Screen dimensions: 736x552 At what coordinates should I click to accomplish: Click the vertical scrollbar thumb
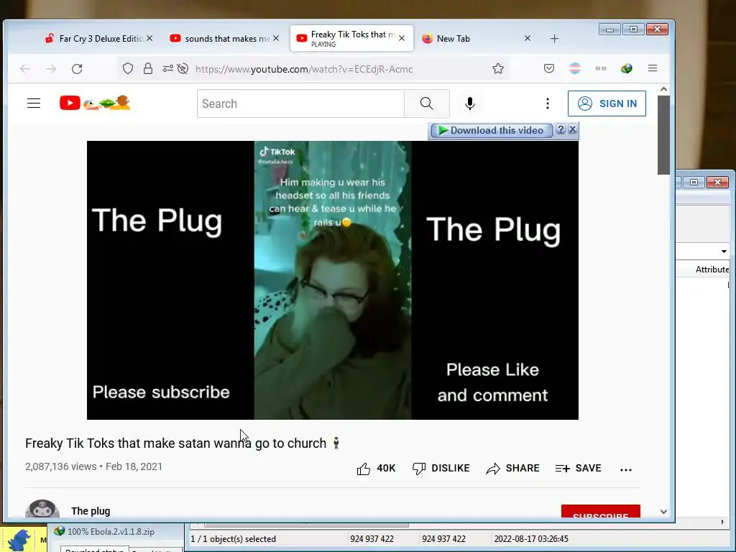pos(663,134)
